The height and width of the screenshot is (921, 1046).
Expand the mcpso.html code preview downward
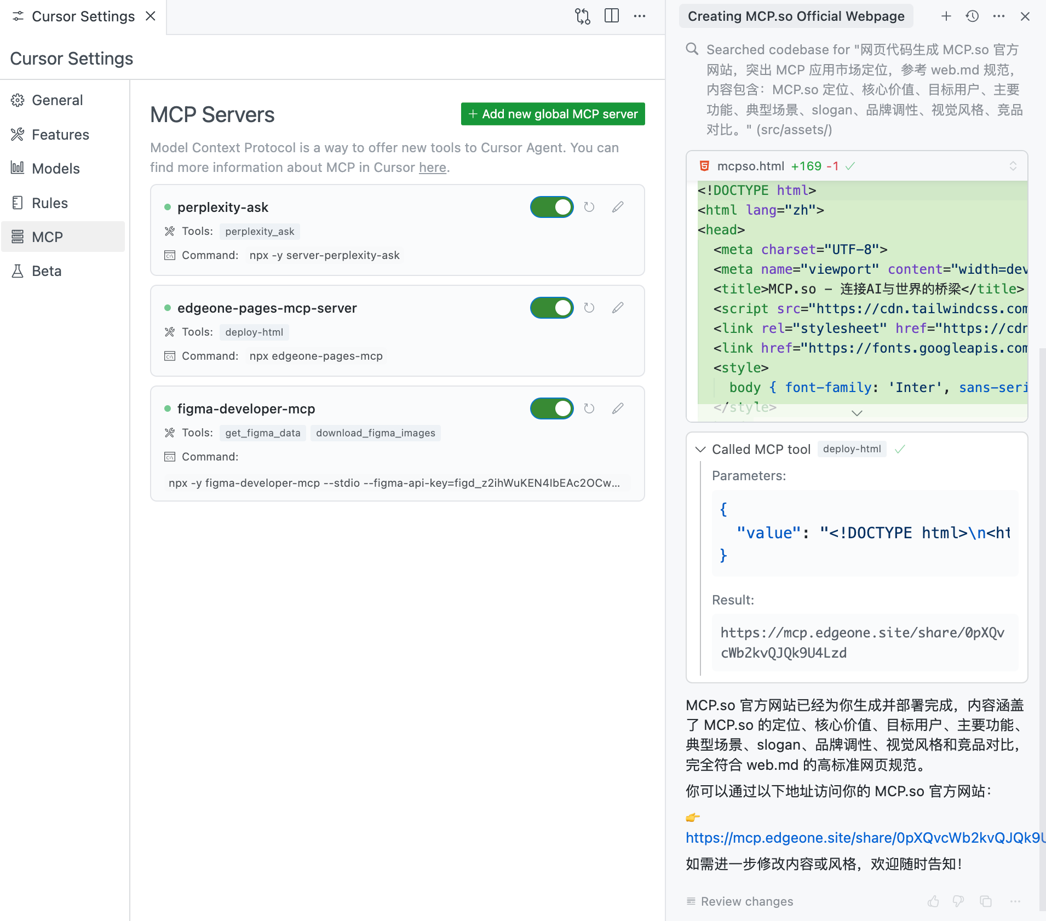pos(857,413)
